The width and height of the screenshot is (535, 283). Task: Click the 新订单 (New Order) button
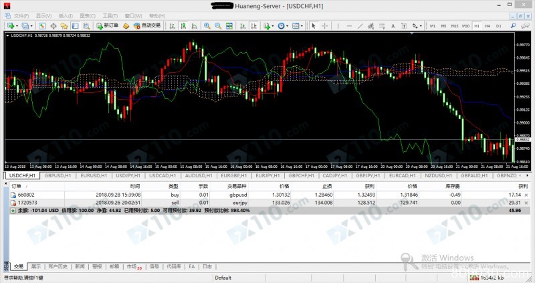[108, 26]
